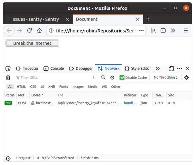Toggle responsive design mode icon
Viewport: 195px width, 165px height.
point(171,69)
